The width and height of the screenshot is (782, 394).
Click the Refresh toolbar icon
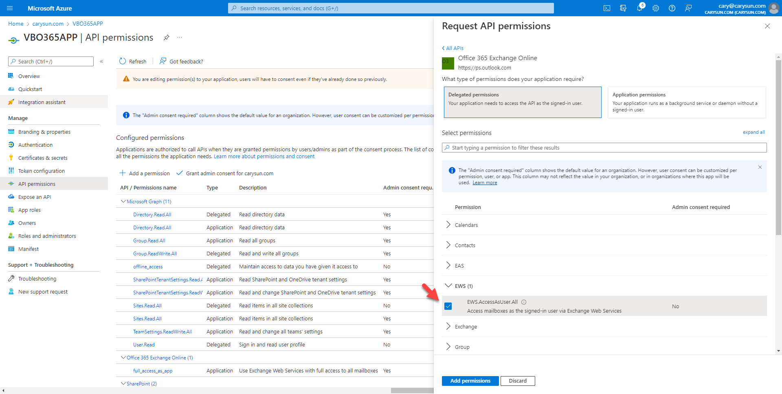click(x=123, y=61)
